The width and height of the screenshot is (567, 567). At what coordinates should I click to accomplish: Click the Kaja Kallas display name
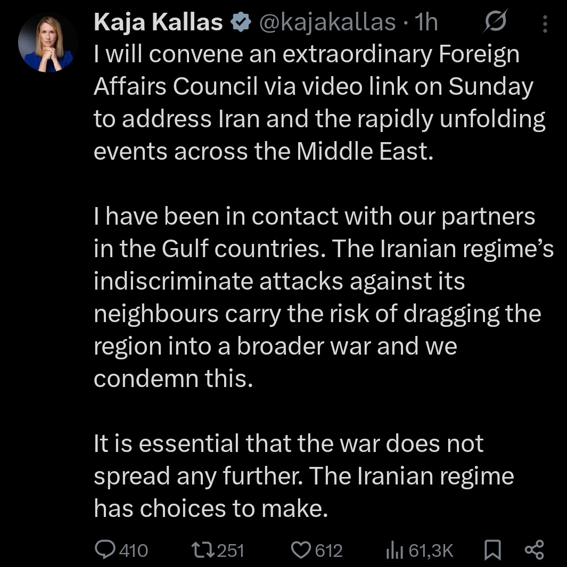click(158, 22)
